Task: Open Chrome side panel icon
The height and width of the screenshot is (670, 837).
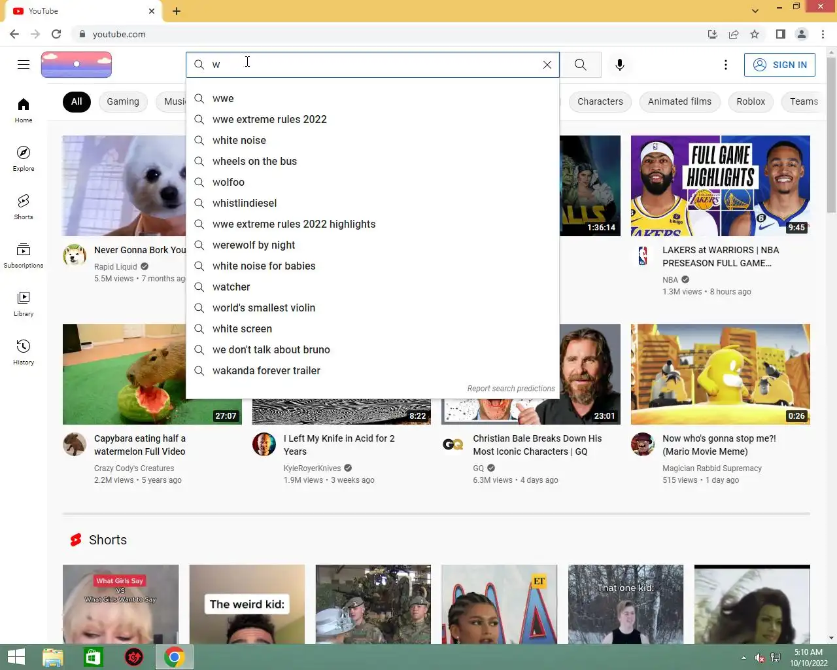Action: click(x=781, y=34)
